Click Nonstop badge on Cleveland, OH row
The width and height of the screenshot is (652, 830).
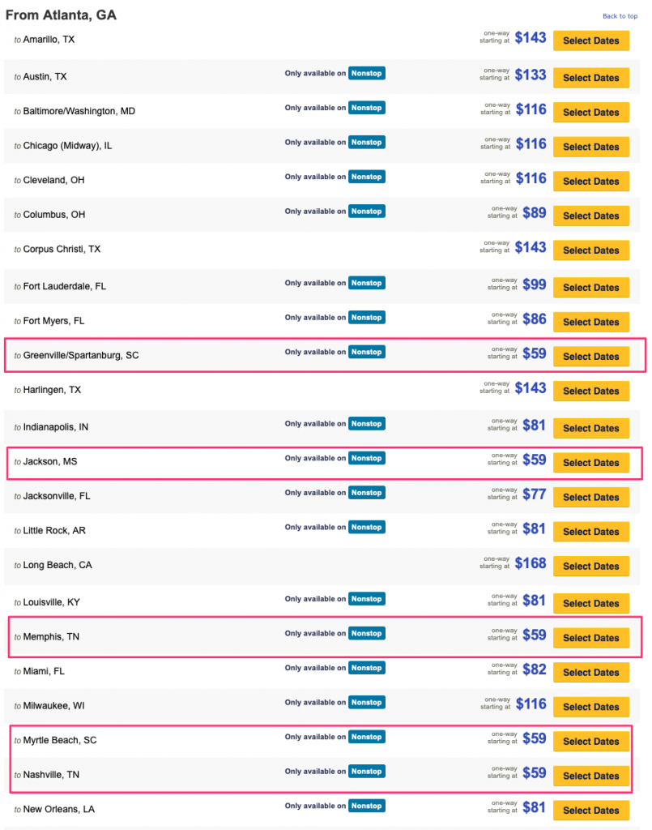tap(366, 177)
